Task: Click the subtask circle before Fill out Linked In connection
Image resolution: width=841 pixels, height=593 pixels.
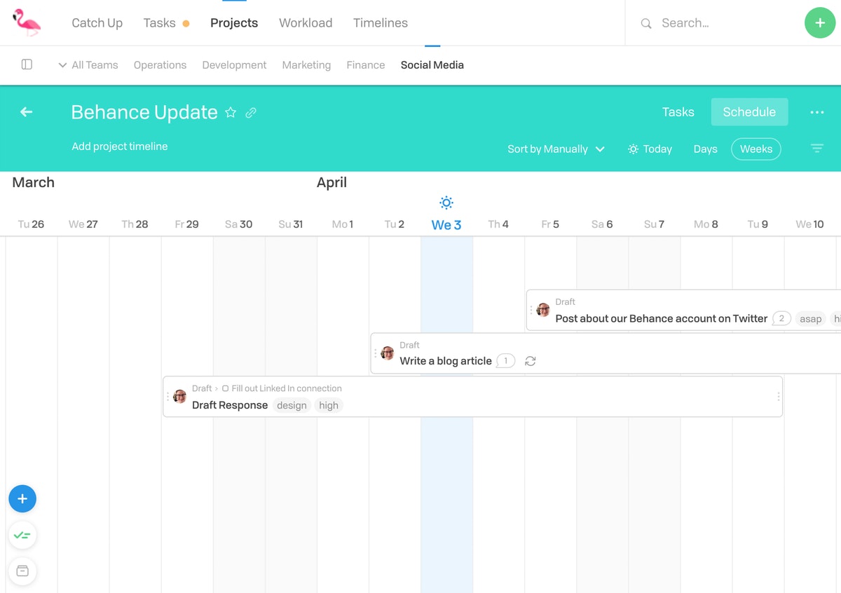Action: pyautogui.click(x=225, y=388)
